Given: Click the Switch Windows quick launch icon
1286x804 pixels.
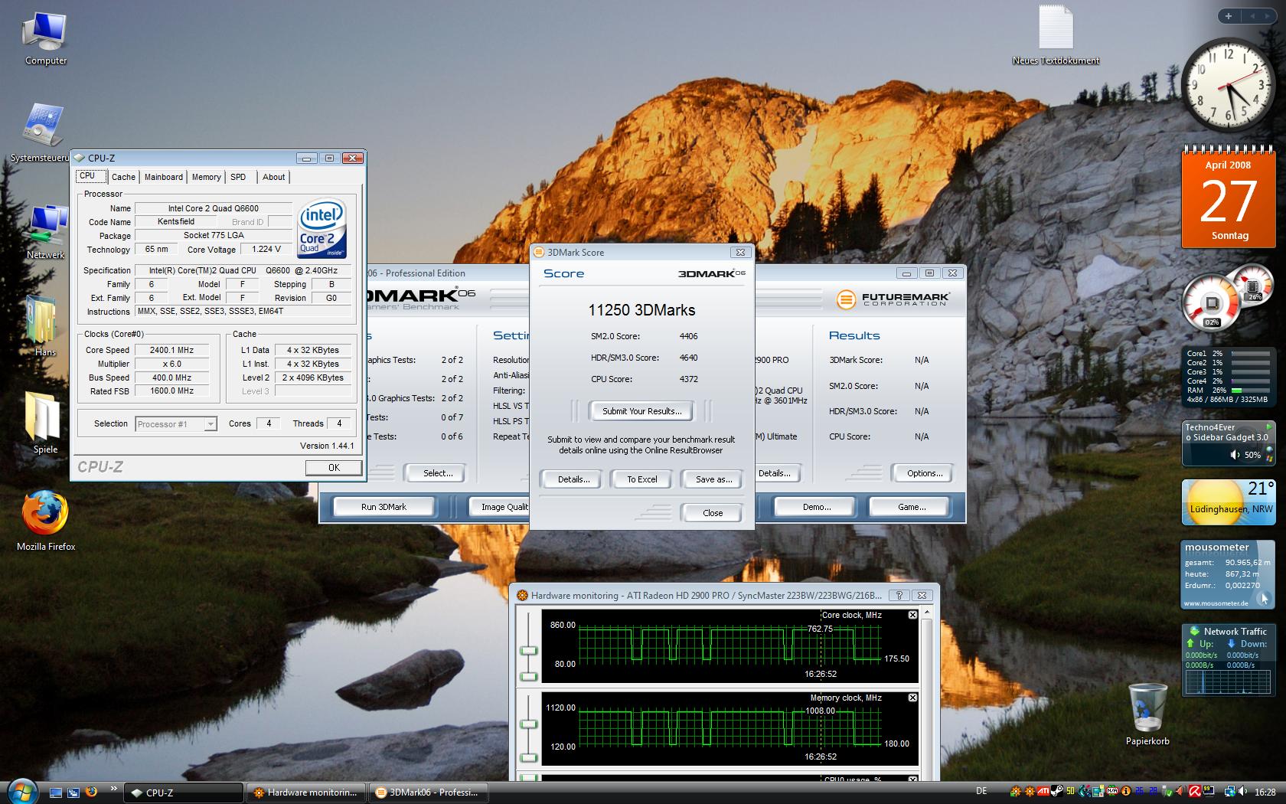Looking at the screenshot, I should point(73,793).
